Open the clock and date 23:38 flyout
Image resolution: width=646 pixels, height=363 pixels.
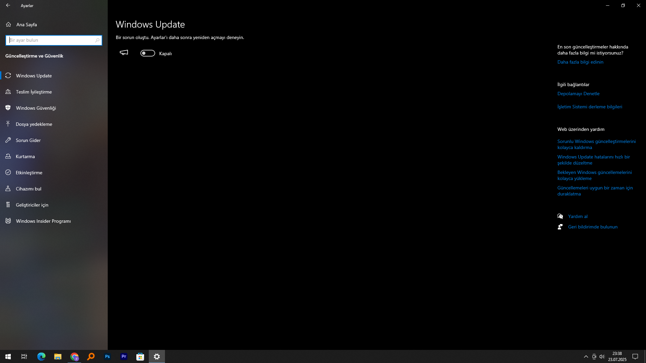pyautogui.click(x=617, y=357)
